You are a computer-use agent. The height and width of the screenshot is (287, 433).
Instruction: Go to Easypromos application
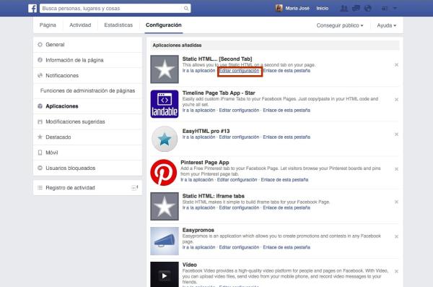click(x=198, y=247)
